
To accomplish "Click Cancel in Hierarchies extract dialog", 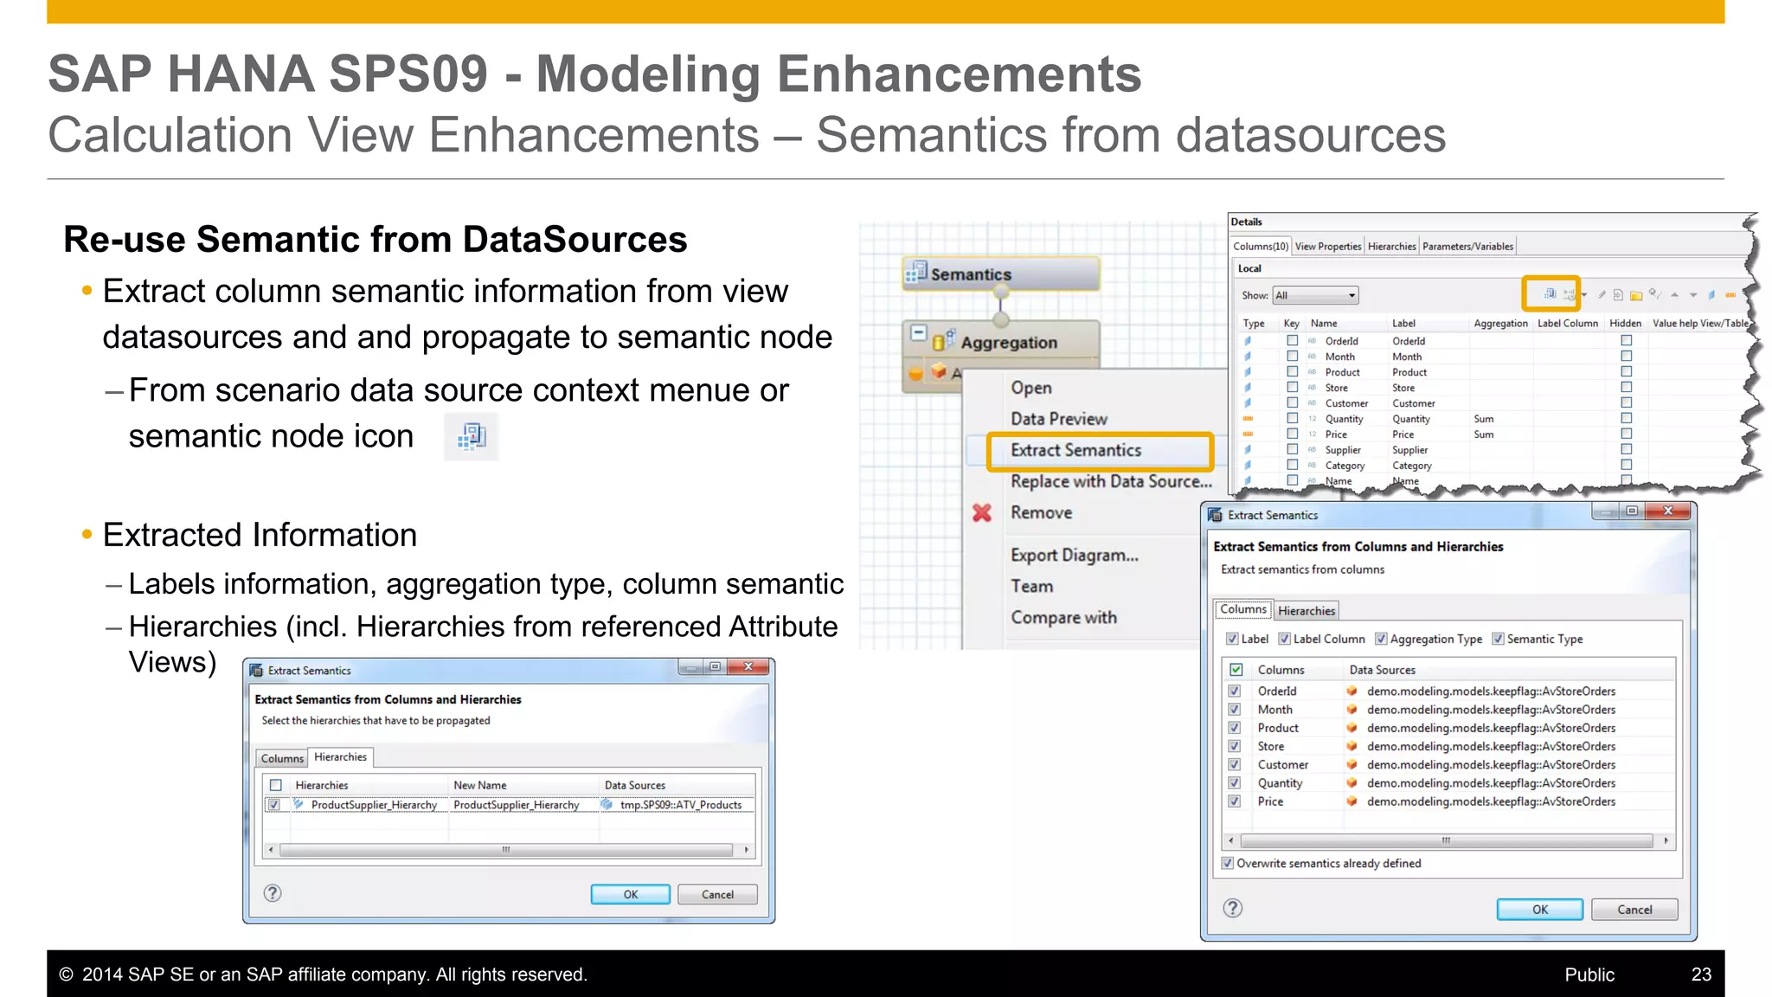I will (x=717, y=894).
